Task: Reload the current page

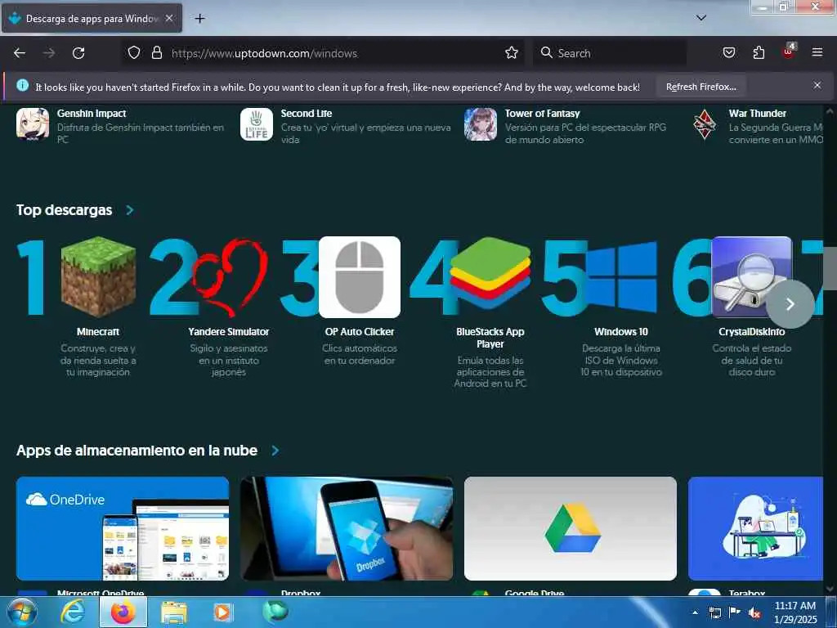Action: [78, 53]
